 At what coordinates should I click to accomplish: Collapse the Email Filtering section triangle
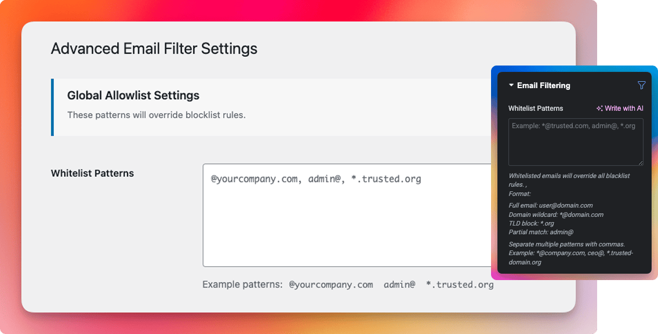pyautogui.click(x=511, y=85)
